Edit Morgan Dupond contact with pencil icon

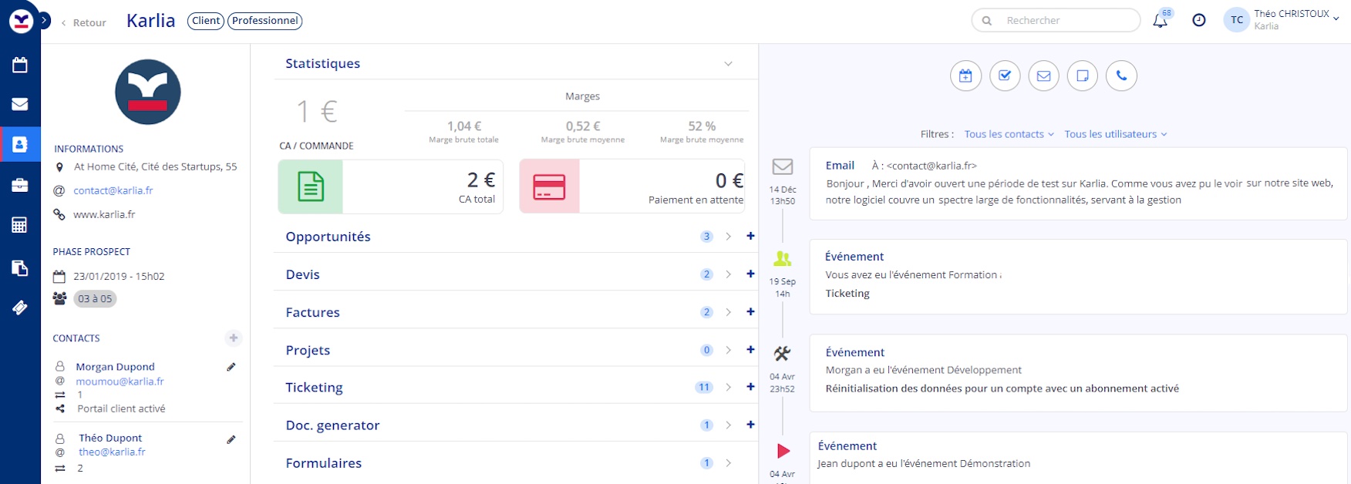click(231, 367)
